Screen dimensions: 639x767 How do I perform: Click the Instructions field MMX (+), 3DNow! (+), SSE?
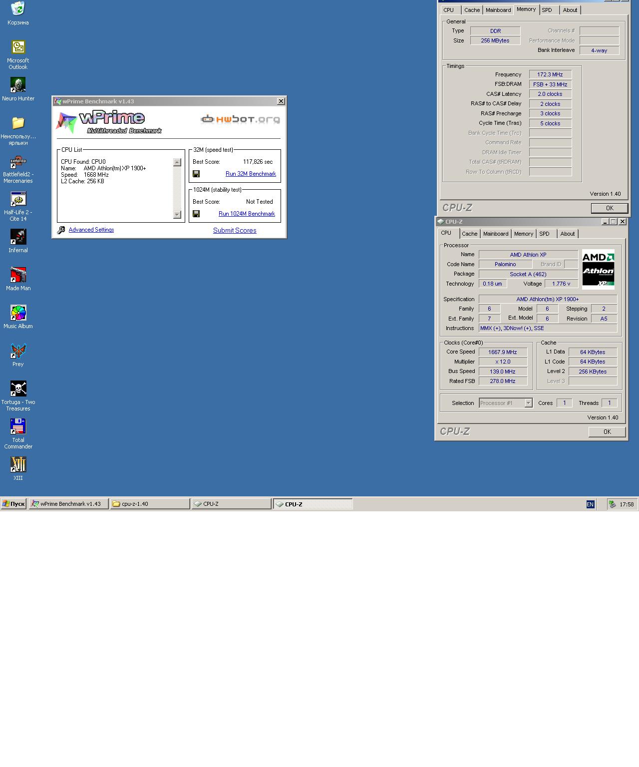pos(548,328)
